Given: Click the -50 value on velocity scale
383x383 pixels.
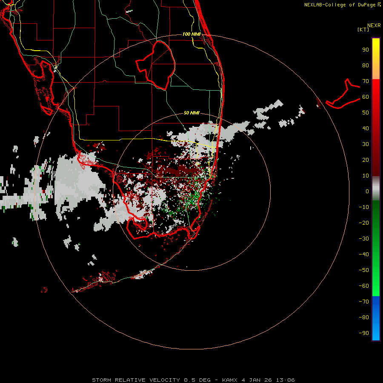Looking at the screenshot, I should pyautogui.click(x=364, y=270).
